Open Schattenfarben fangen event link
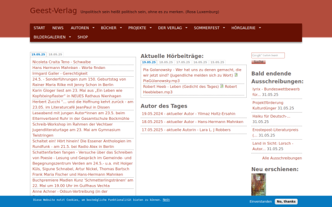Image resolution: width=332 pixels, height=207 pixels. tap(82, 163)
